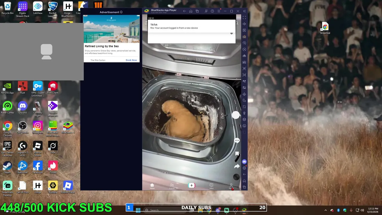Open the Refined Living ad image
The image size is (382, 215).
click(112, 29)
